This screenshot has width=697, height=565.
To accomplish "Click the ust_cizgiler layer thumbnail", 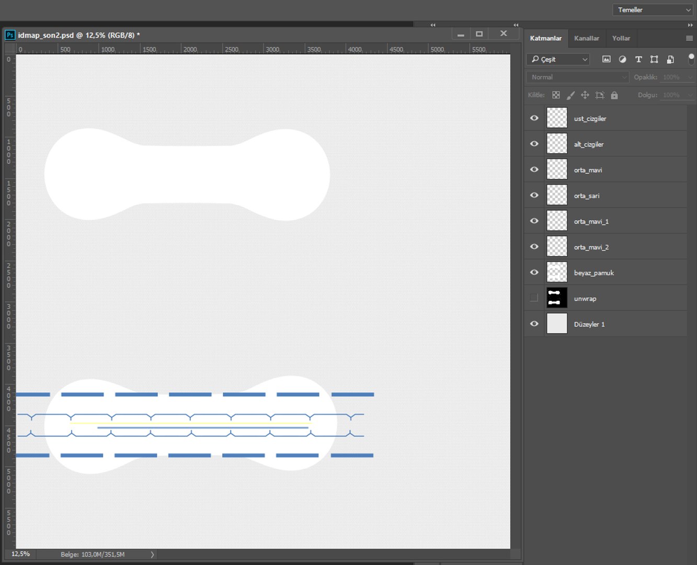I will [557, 118].
